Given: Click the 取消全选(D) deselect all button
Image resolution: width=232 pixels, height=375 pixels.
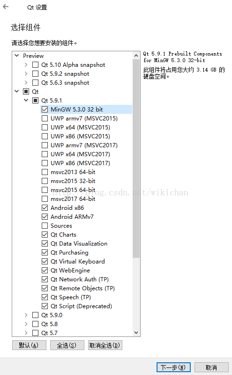Looking at the screenshot, I should 105,345.
